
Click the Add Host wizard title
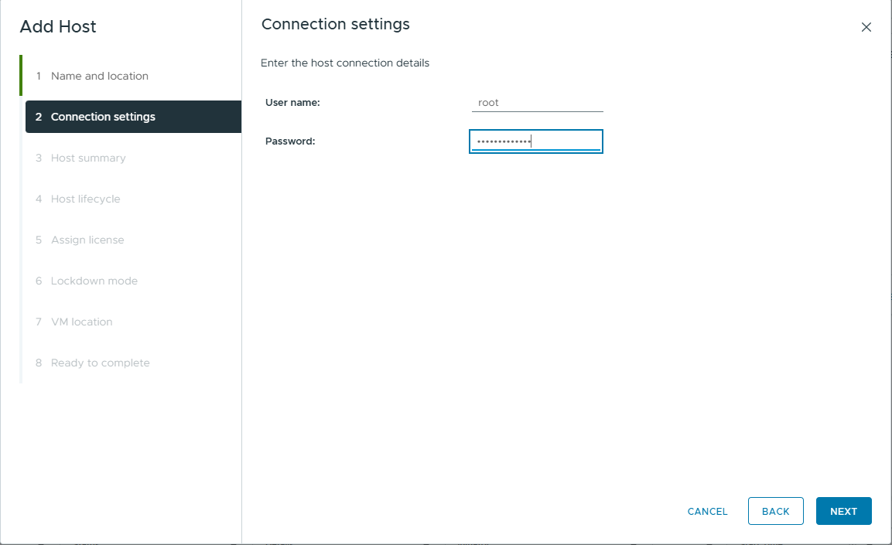58,27
